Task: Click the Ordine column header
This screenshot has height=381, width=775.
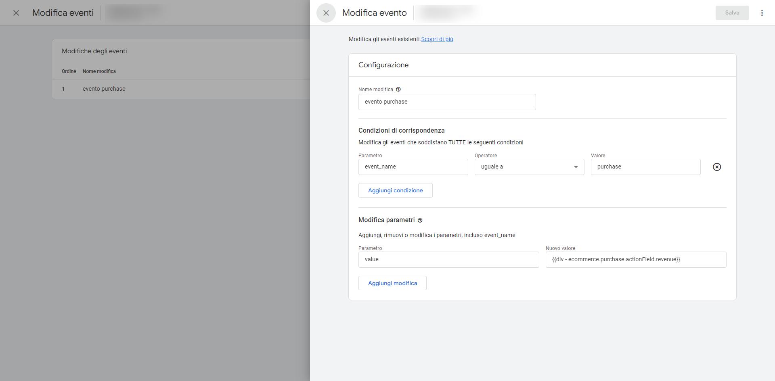Action: click(69, 71)
